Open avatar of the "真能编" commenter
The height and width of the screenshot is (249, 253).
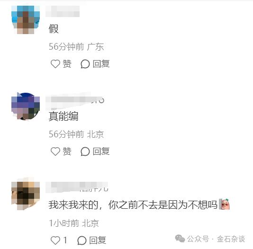[x=26, y=107]
